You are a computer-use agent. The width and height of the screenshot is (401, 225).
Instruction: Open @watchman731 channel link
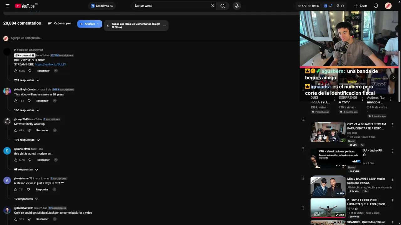click(x=24, y=178)
